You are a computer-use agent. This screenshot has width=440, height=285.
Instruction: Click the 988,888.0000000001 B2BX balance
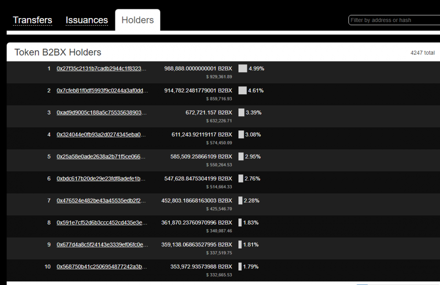tap(198, 69)
